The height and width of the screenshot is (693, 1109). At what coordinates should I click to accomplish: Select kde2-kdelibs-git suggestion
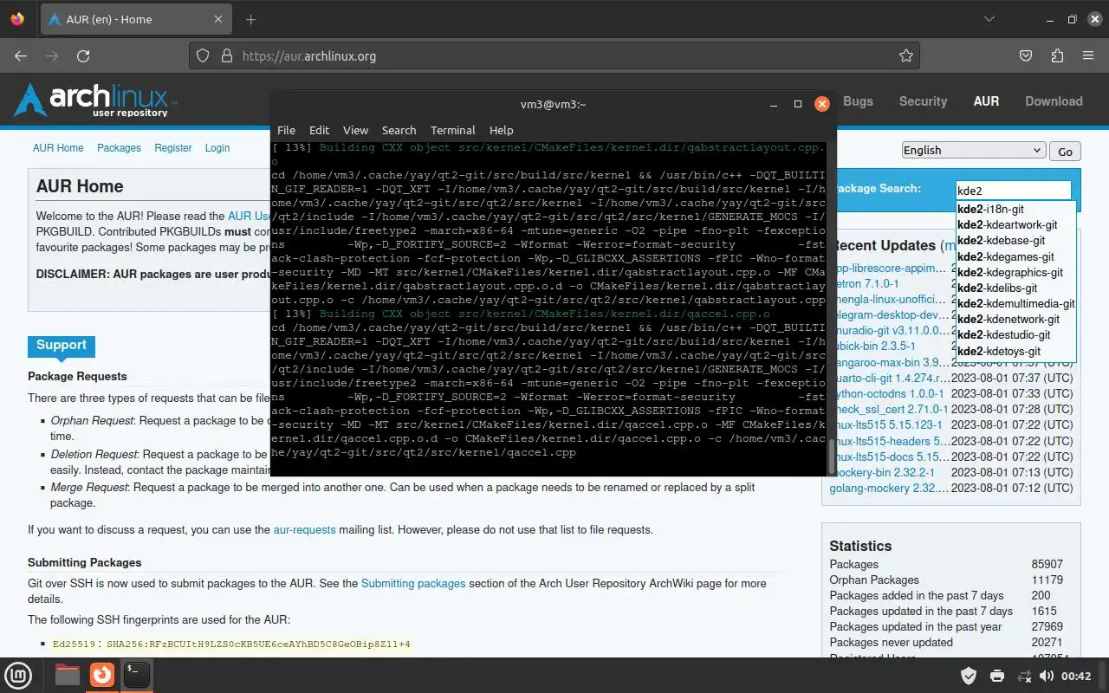point(1015,288)
